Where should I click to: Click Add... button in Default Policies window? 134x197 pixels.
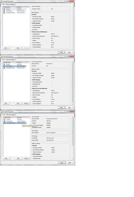coord(6,48)
